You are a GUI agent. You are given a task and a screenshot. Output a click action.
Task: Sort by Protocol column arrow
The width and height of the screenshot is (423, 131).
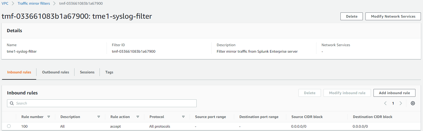[x=183, y=117]
